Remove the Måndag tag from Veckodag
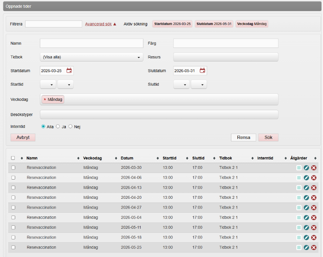323x257 pixels. [x=45, y=100]
